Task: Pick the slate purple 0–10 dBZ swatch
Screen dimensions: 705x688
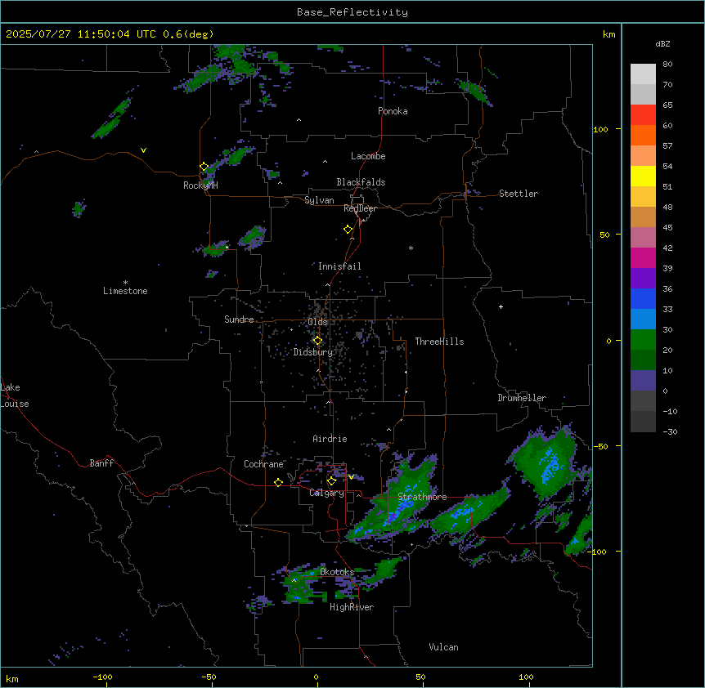Action: pyautogui.click(x=643, y=381)
